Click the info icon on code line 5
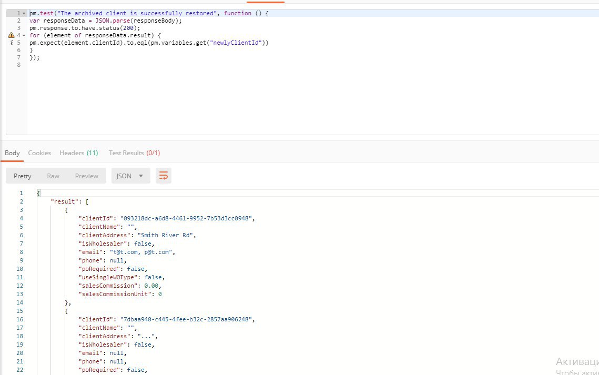Screen dimensions: 599x375 pyautogui.click(x=12, y=43)
